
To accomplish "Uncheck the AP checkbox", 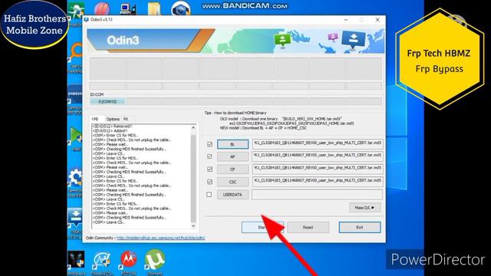I will (x=209, y=156).
